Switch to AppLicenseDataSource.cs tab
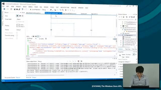This screenshot has width=161, height=90. (69, 13)
